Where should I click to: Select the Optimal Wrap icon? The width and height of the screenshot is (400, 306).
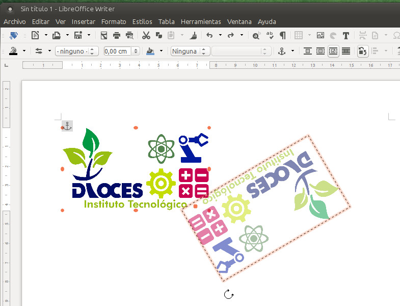coord(333,51)
